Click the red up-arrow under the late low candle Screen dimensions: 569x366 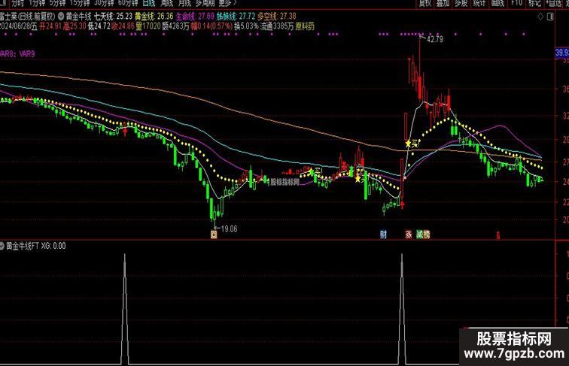tap(402, 205)
